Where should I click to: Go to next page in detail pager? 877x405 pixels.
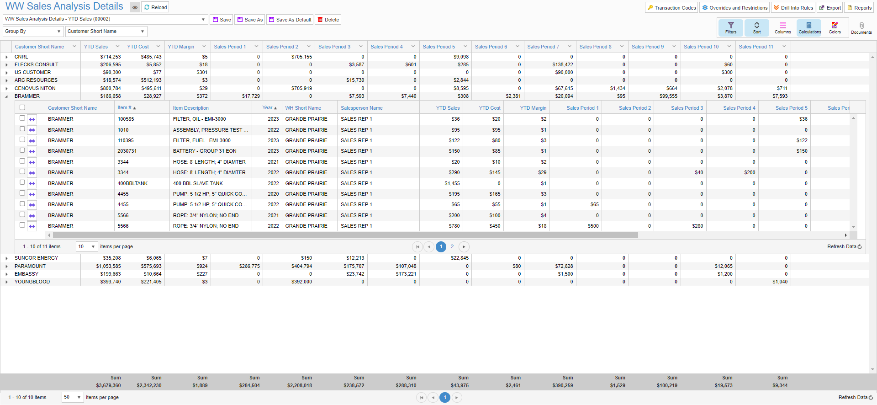pyautogui.click(x=464, y=247)
